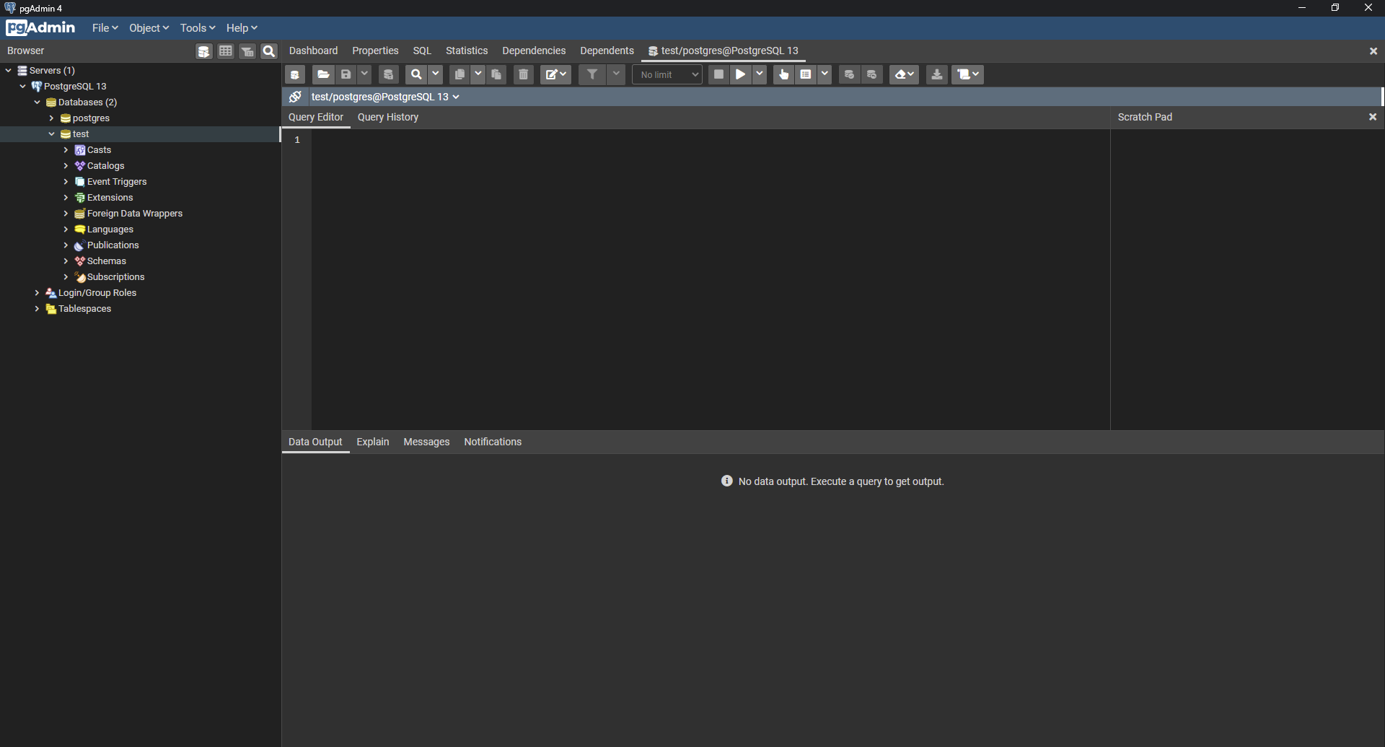
Task: Collapse the PostgreSQL 13 server node
Action: pyautogui.click(x=23, y=87)
